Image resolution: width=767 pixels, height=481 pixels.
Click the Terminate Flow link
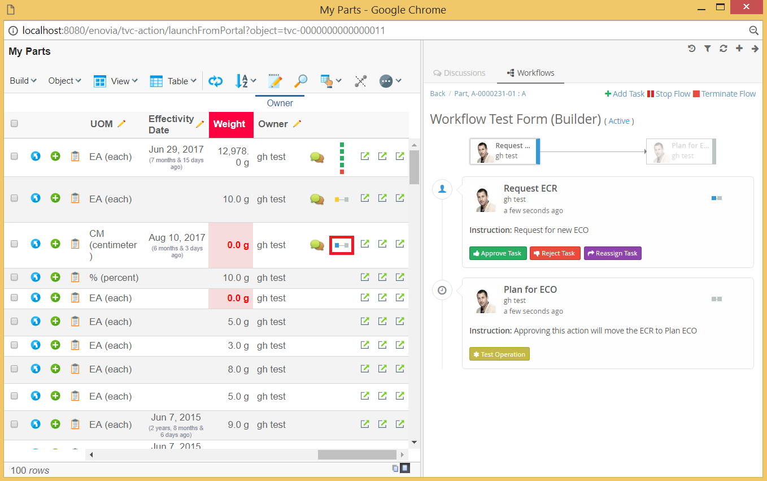tap(724, 94)
